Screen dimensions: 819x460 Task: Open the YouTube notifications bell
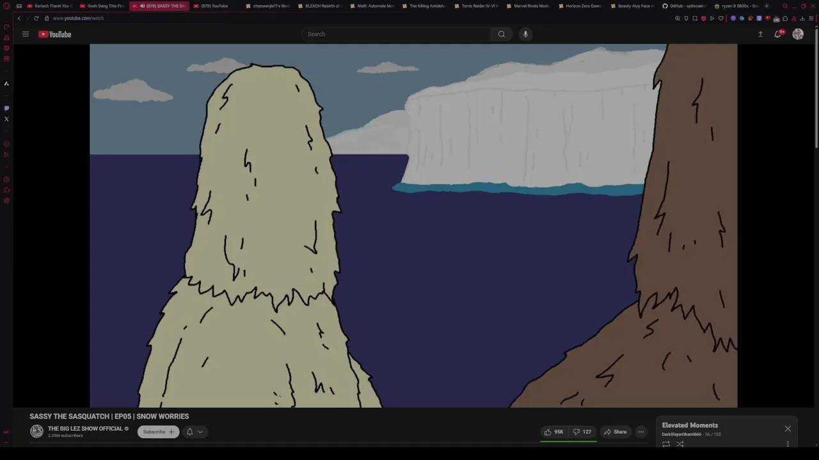click(778, 34)
